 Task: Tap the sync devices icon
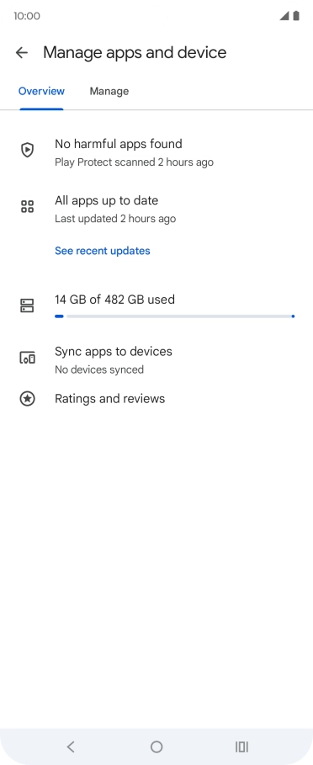[x=27, y=359]
